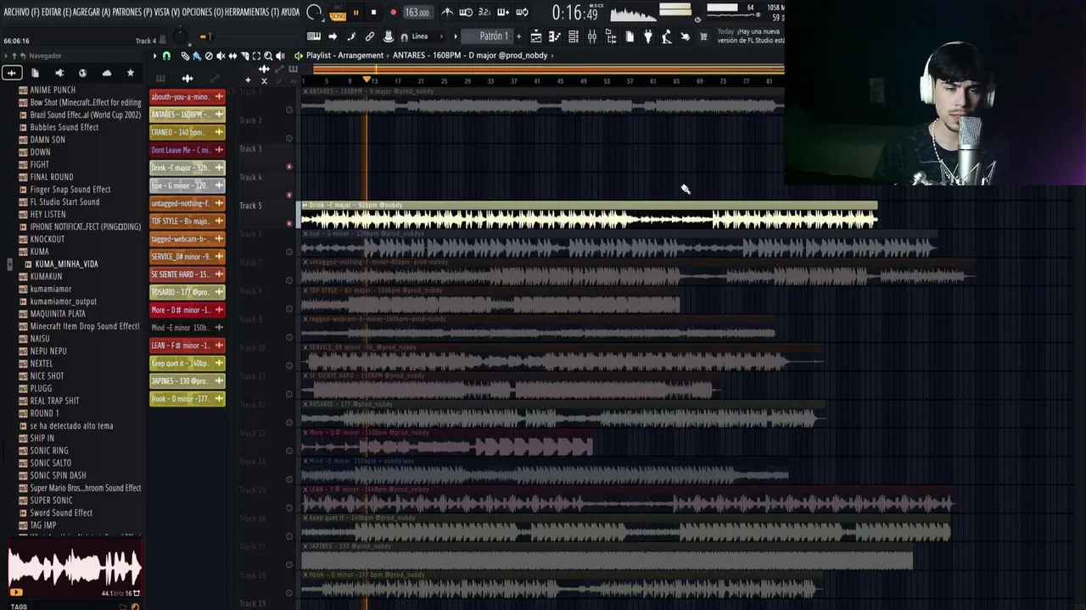The width and height of the screenshot is (1086, 610).
Task: Select the cloud tab in browser
Action: pyautogui.click(x=107, y=73)
